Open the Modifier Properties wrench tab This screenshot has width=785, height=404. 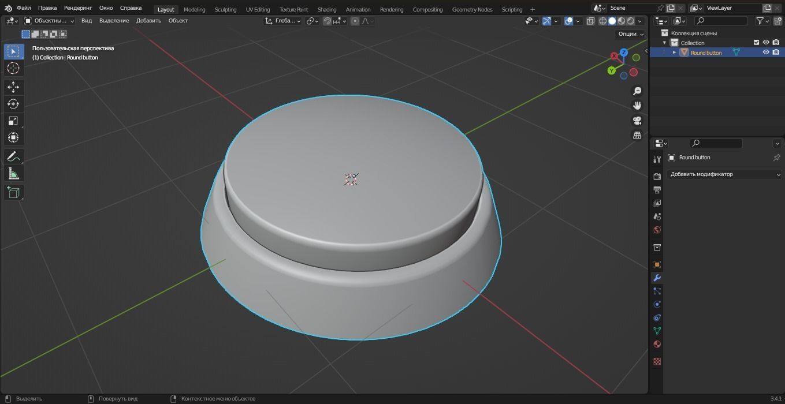click(657, 278)
